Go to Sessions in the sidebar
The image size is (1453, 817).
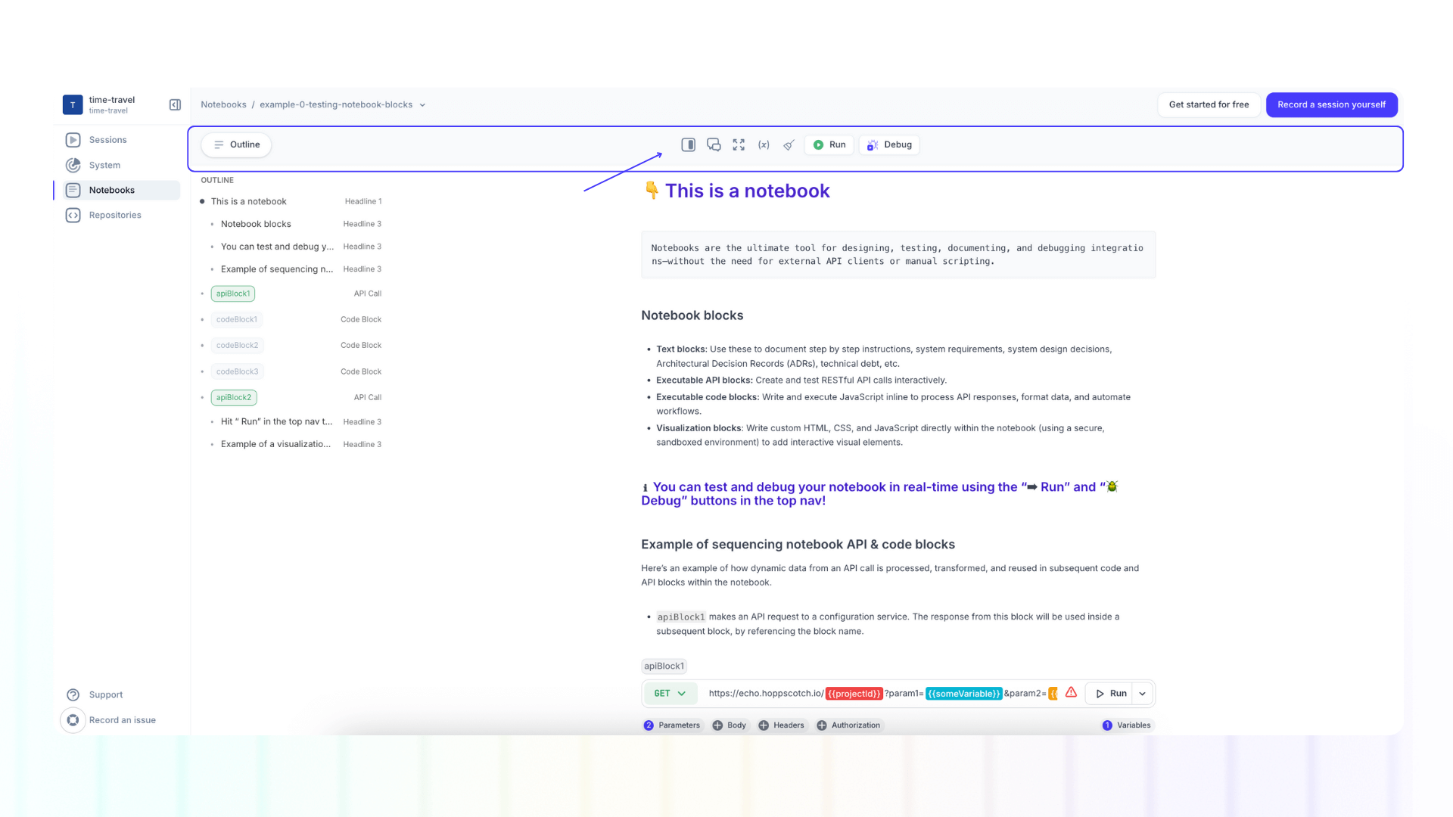pyautogui.click(x=107, y=140)
